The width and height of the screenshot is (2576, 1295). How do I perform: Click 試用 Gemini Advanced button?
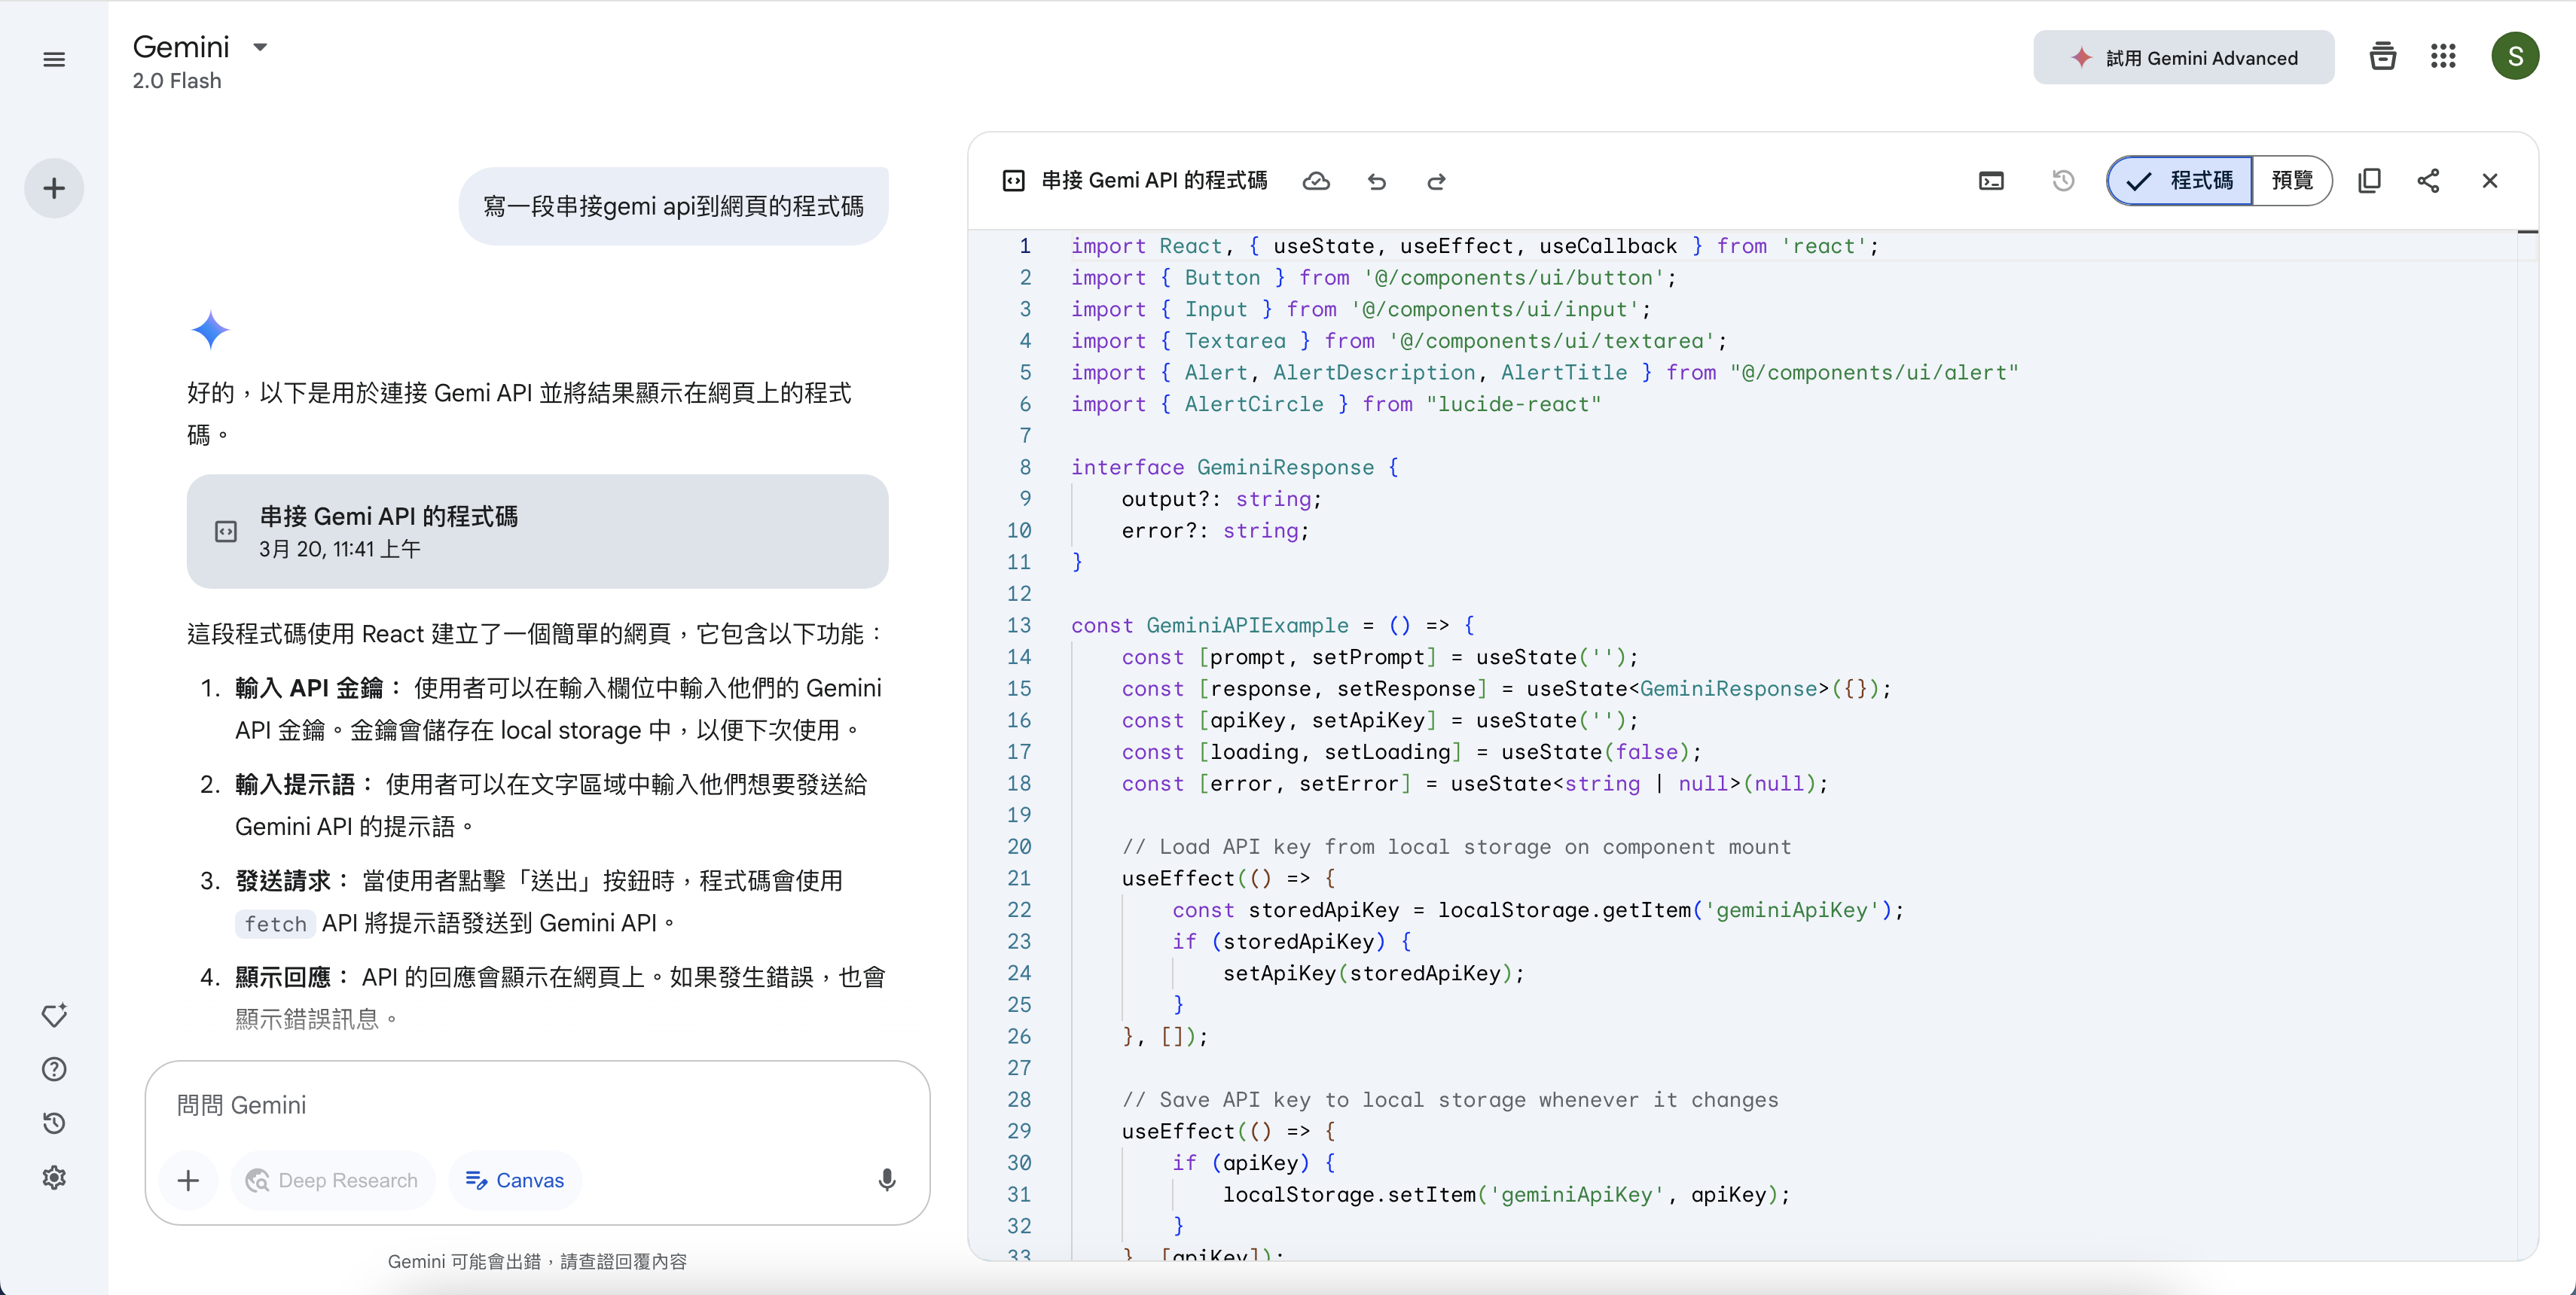(2183, 58)
